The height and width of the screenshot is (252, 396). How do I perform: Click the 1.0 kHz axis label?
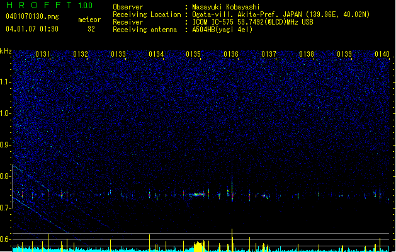tap(5, 113)
